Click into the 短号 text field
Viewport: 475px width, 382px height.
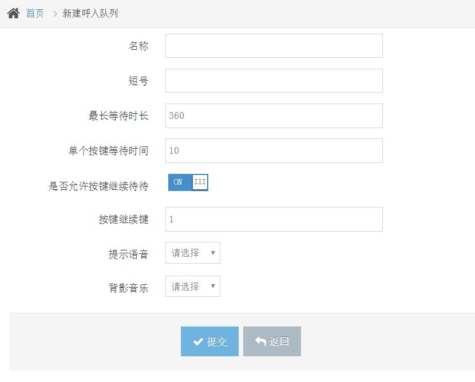pyautogui.click(x=274, y=81)
